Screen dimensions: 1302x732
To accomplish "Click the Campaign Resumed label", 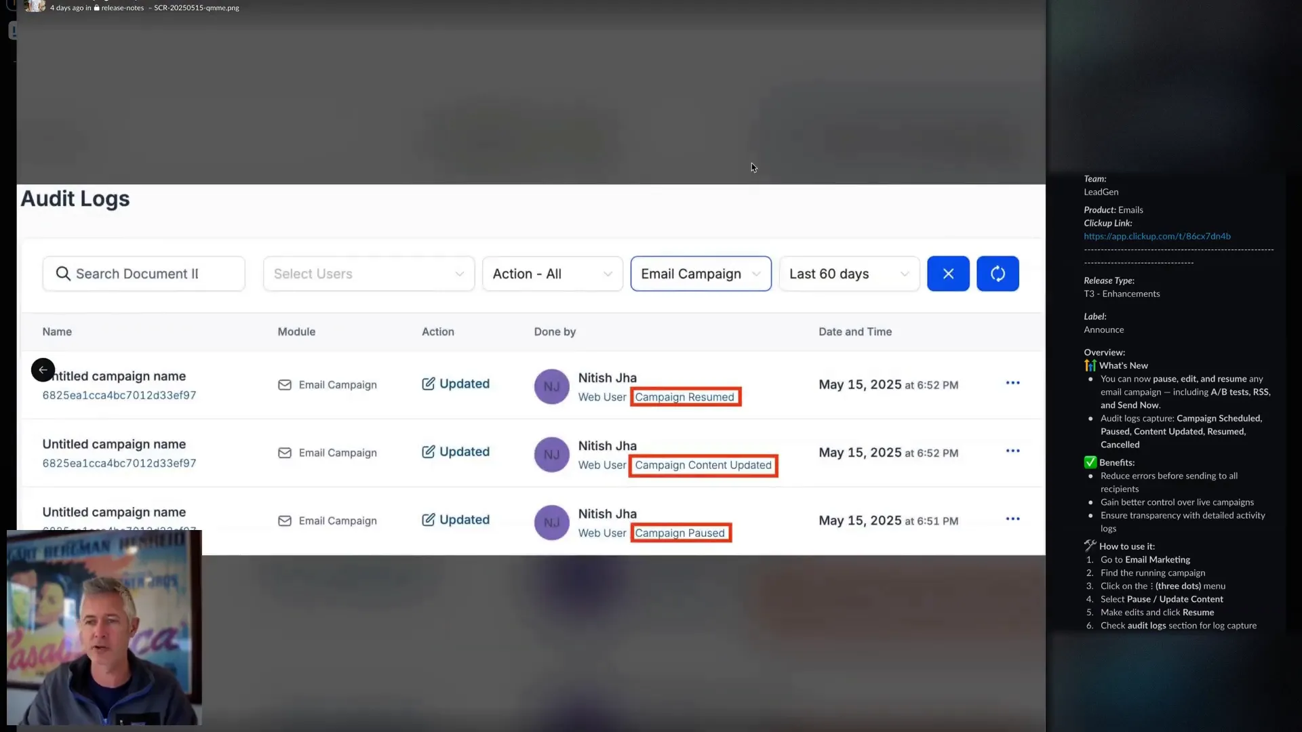I will 685,397.
